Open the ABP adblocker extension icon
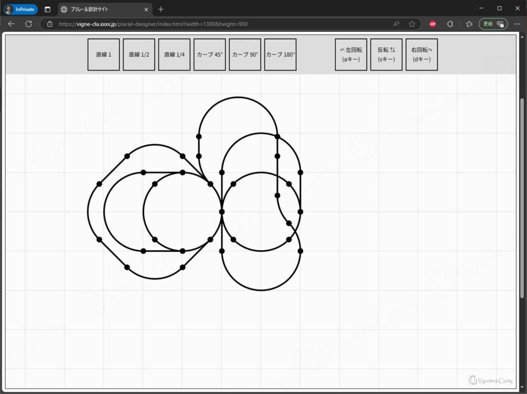 [433, 24]
